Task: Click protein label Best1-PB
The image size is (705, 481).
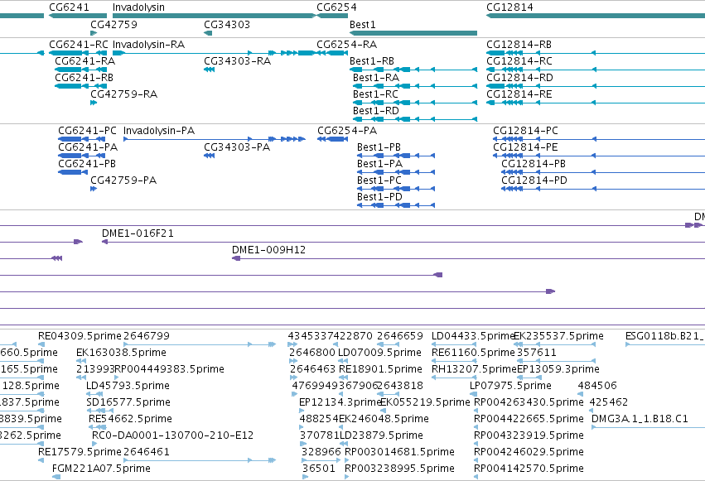Action: point(379,147)
